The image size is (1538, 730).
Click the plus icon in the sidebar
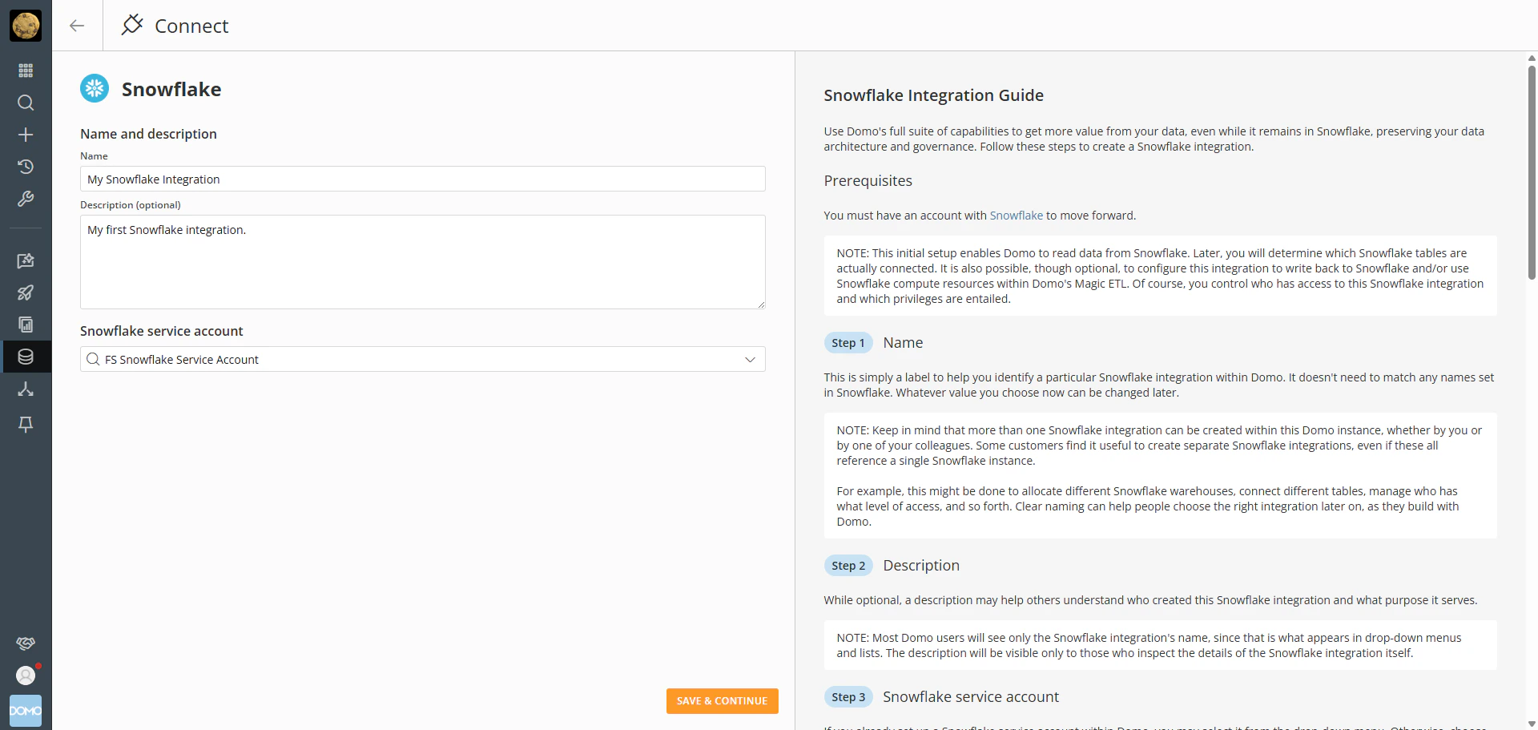point(26,135)
